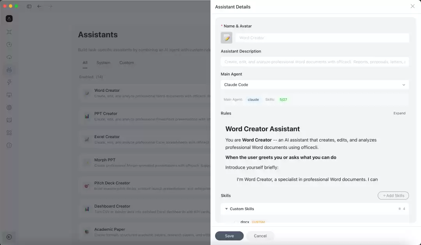Click the Add Skills button
Image resolution: width=421 pixels, height=245 pixels.
[x=393, y=196]
